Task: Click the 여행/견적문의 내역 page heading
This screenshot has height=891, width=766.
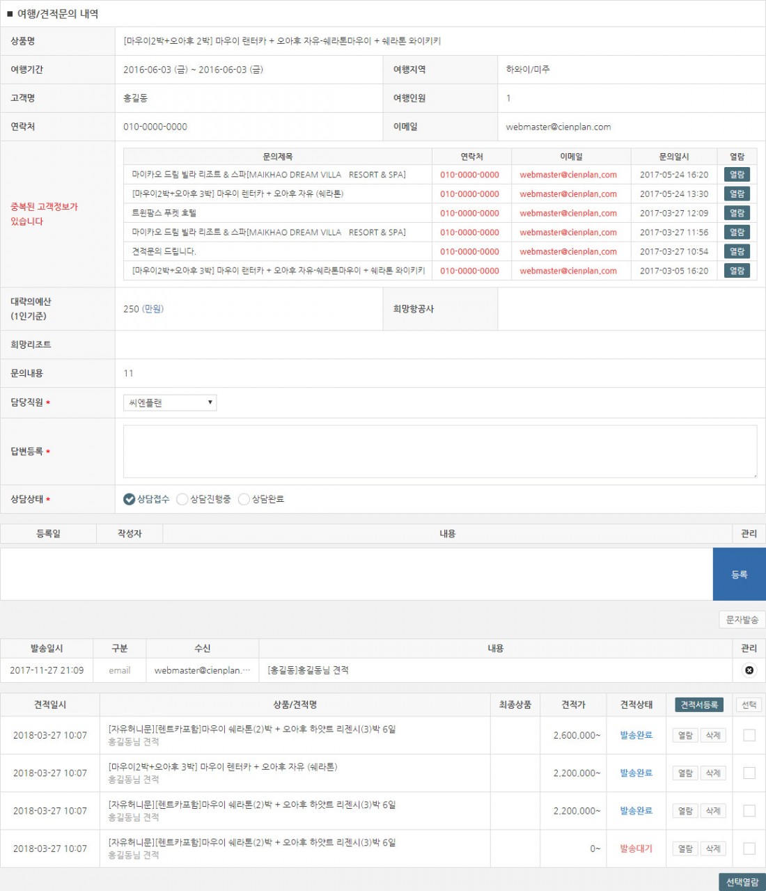Action: pyautogui.click(x=58, y=14)
